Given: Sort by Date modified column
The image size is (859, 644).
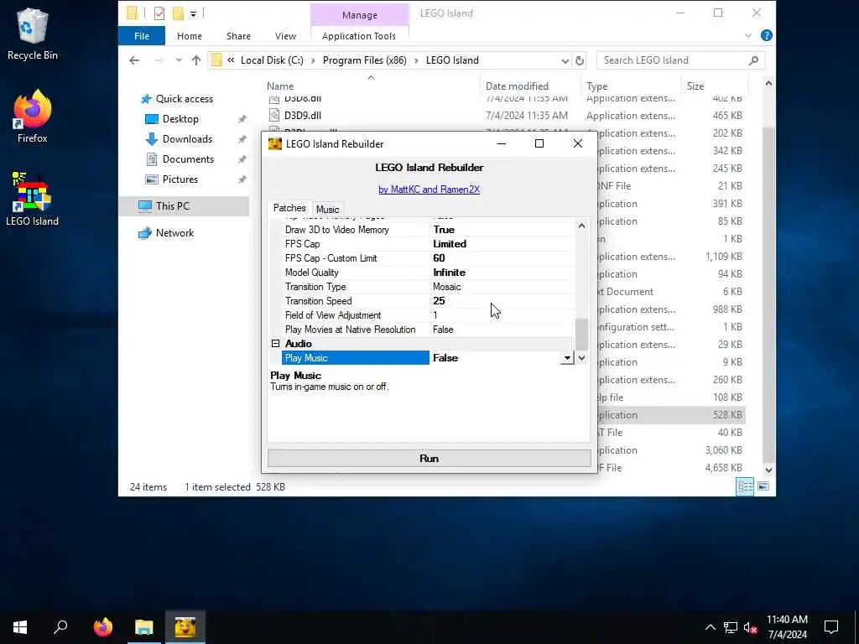Looking at the screenshot, I should 517,86.
